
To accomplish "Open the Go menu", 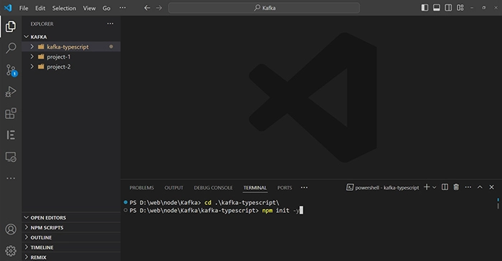I will pyautogui.click(x=106, y=8).
